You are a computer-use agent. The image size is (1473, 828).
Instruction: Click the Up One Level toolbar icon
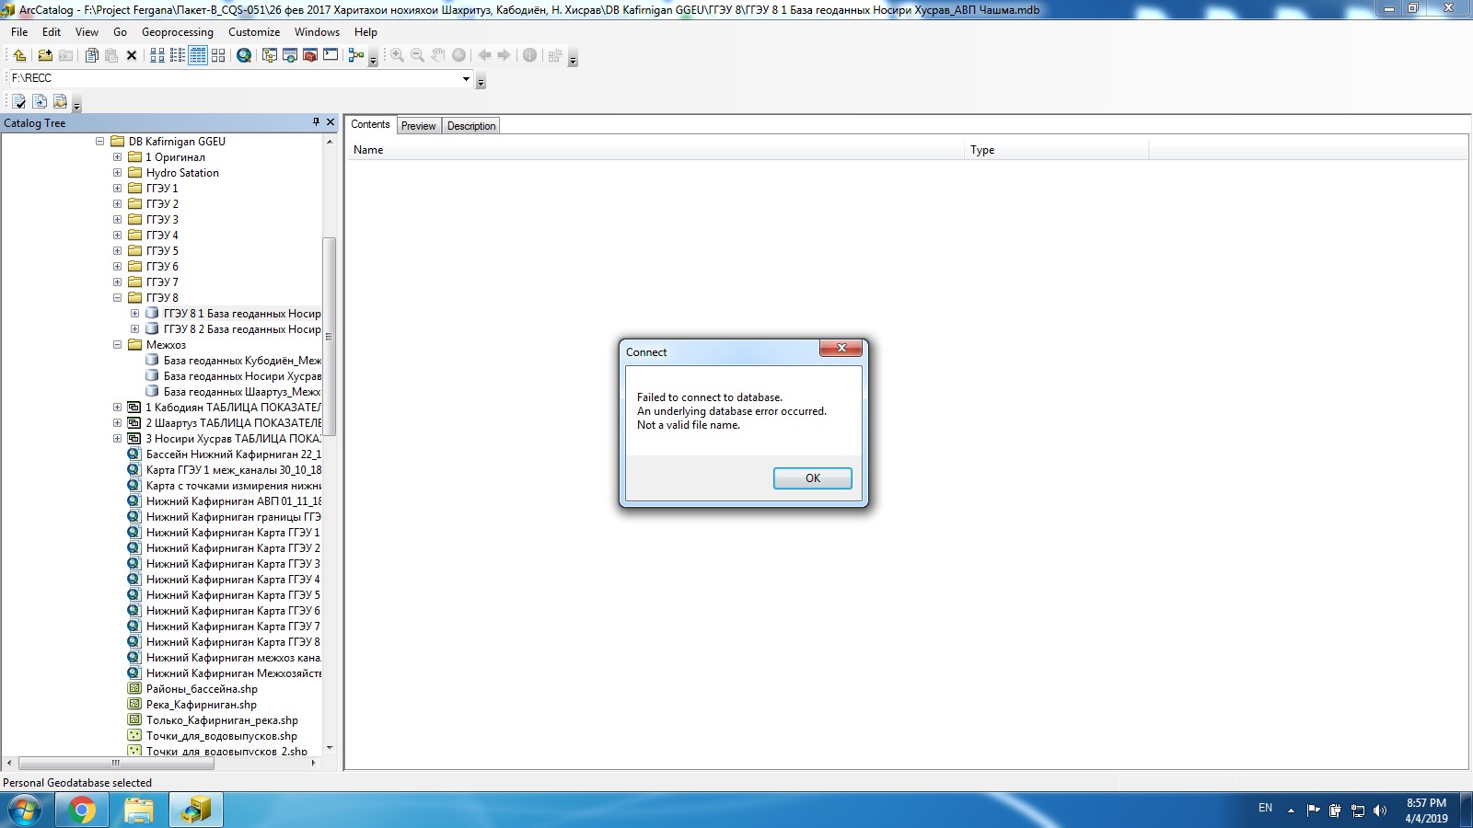pyautogui.click(x=19, y=55)
